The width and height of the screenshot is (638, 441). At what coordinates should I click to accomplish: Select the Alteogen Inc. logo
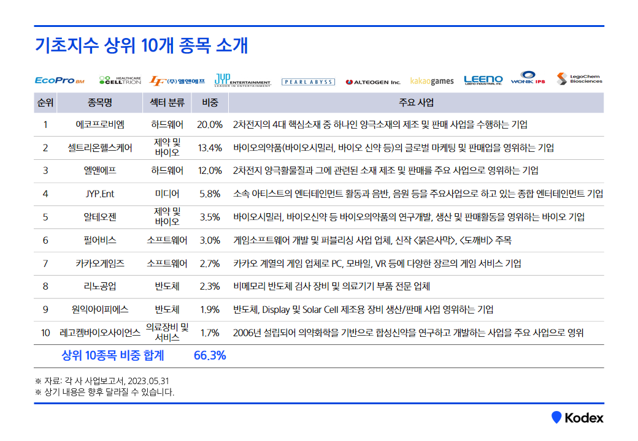pos(372,81)
